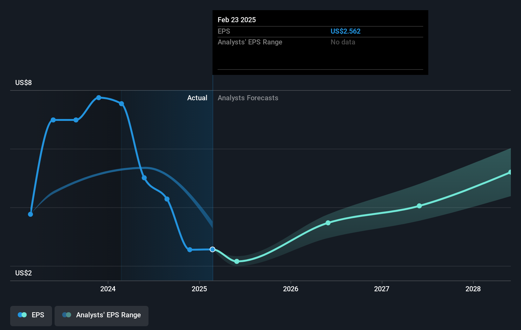Click the EPS data point right of early 2024 peak
521x330 pixels.
(x=122, y=104)
